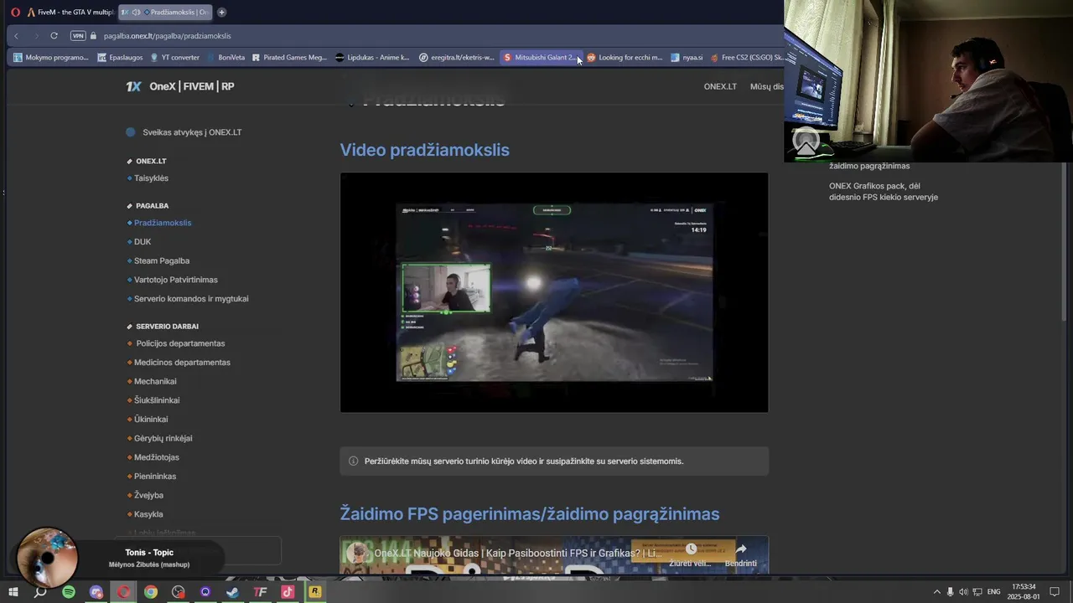The width and height of the screenshot is (1073, 603).
Task: Open the Free CS2 bookmark
Action: [x=746, y=58]
